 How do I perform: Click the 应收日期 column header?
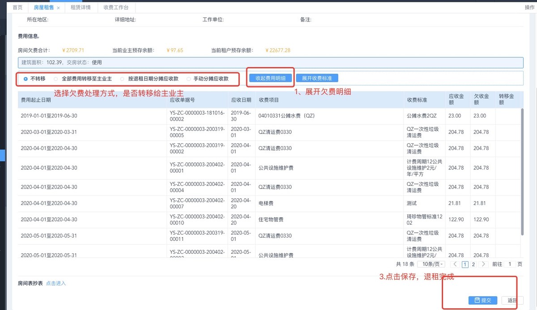[242, 100]
